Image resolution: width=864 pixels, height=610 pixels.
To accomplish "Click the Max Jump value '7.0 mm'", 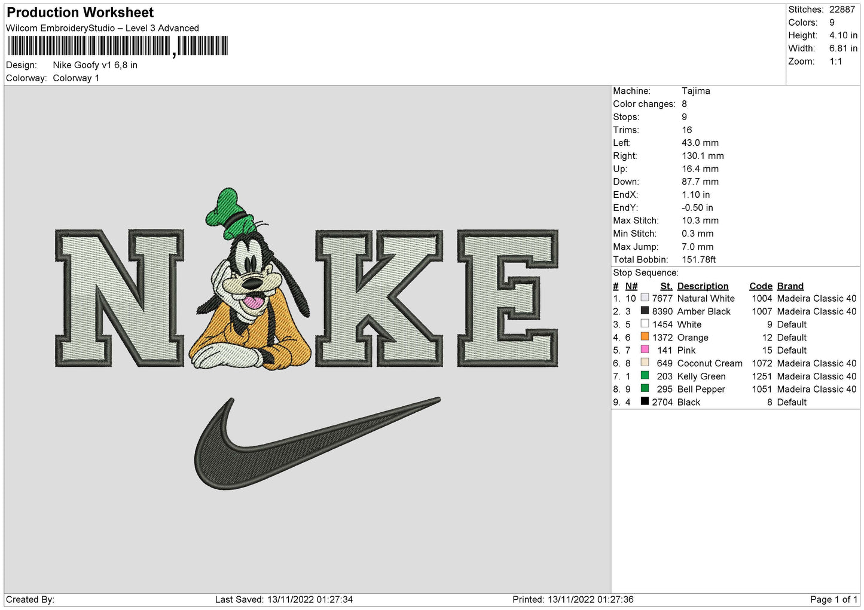I will pos(698,247).
